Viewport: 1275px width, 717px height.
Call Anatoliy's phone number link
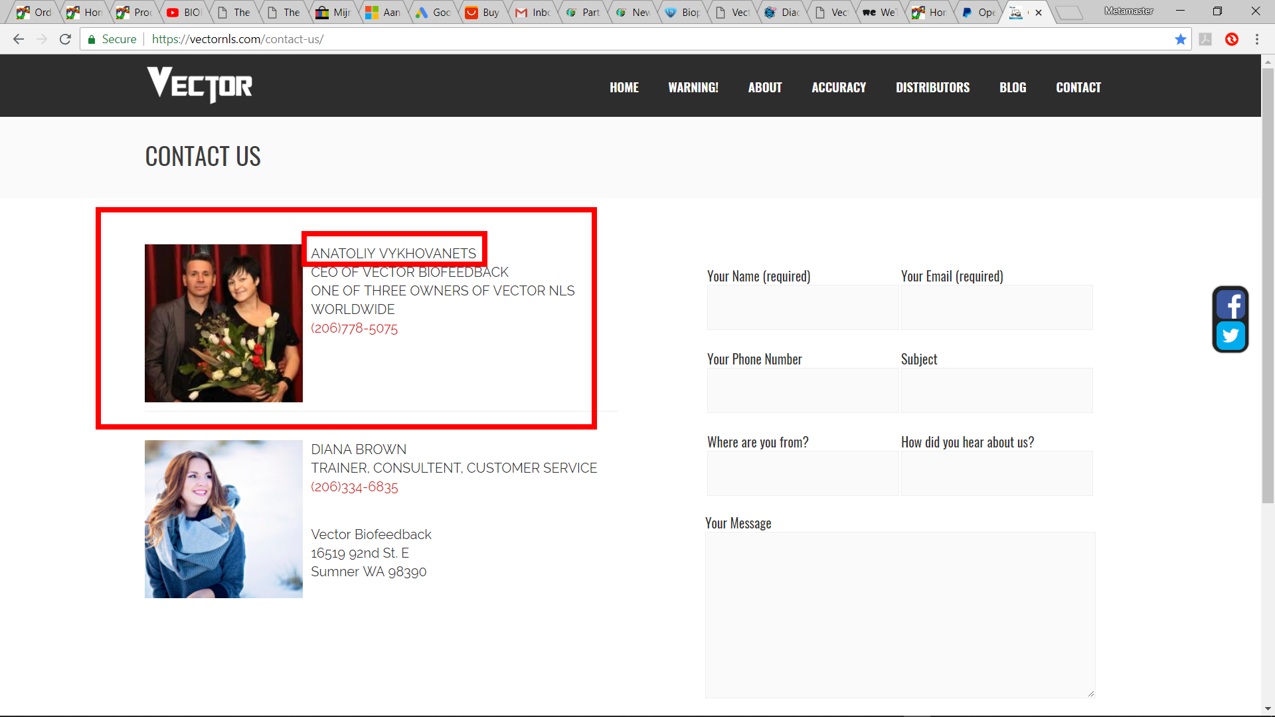(354, 329)
